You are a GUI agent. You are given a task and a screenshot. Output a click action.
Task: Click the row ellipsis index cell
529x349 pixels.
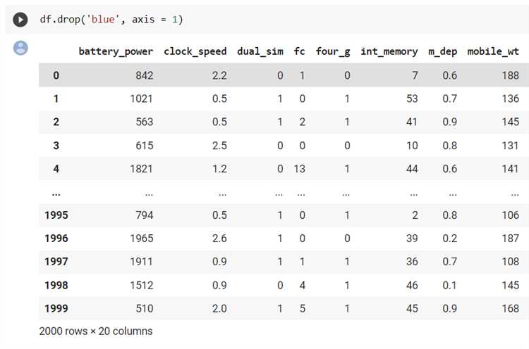click(x=56, y=194)
